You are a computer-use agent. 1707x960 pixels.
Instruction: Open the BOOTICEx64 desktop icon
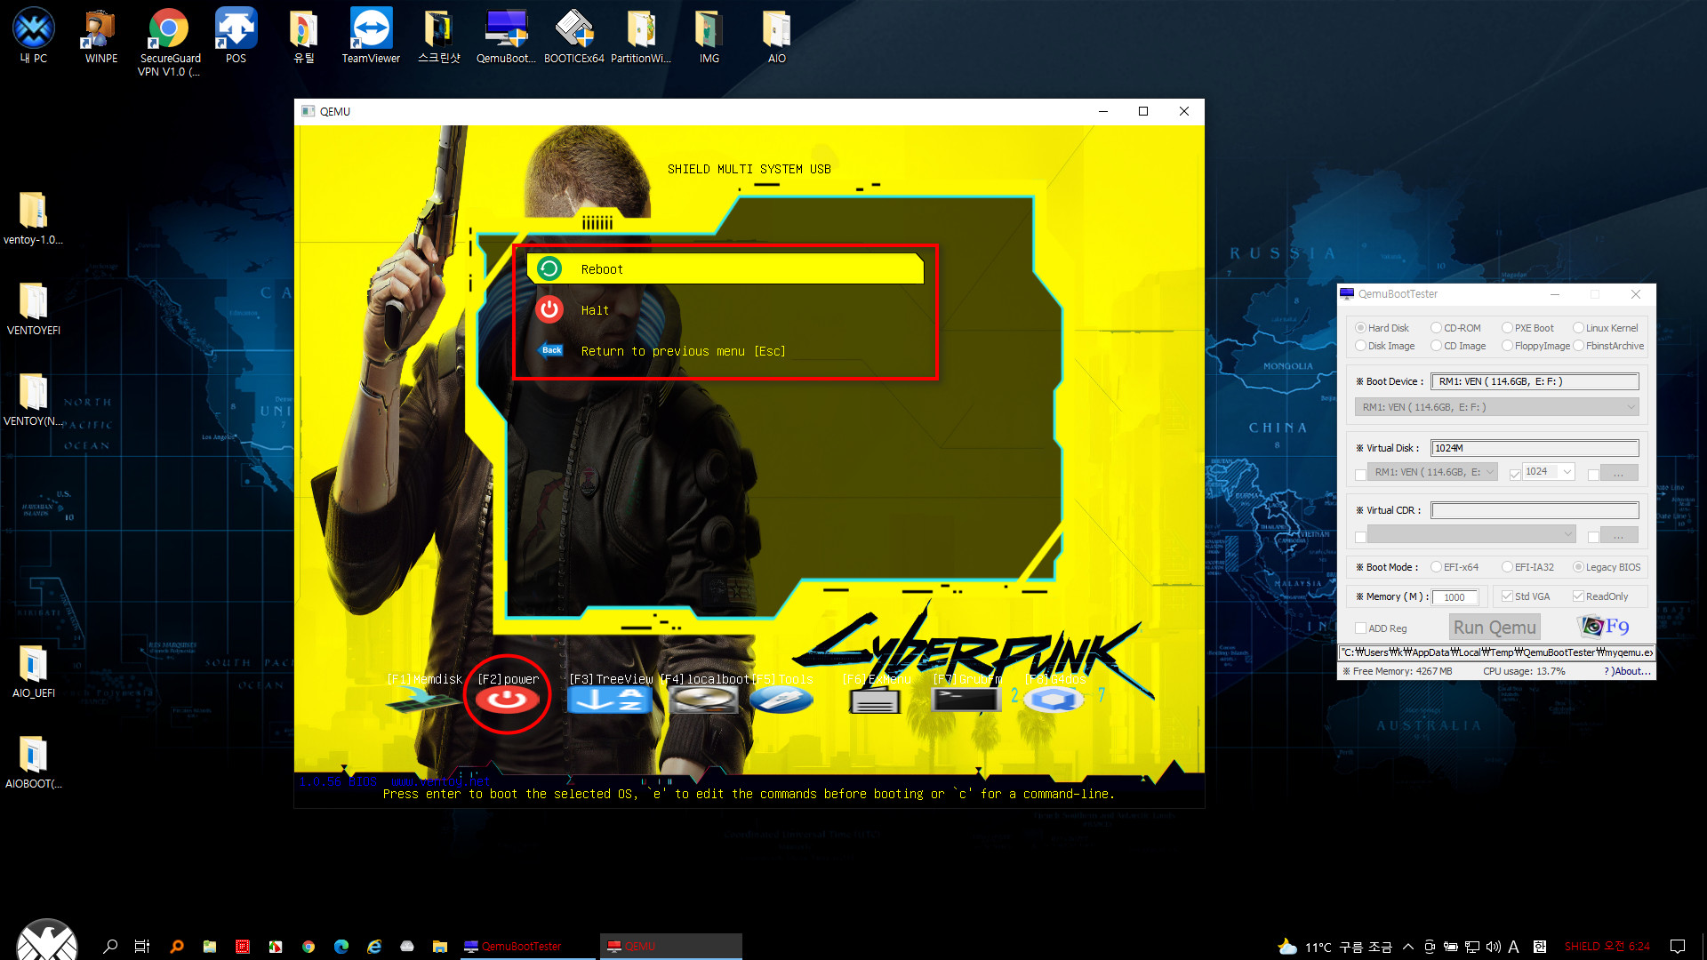(x=573, y=36)
